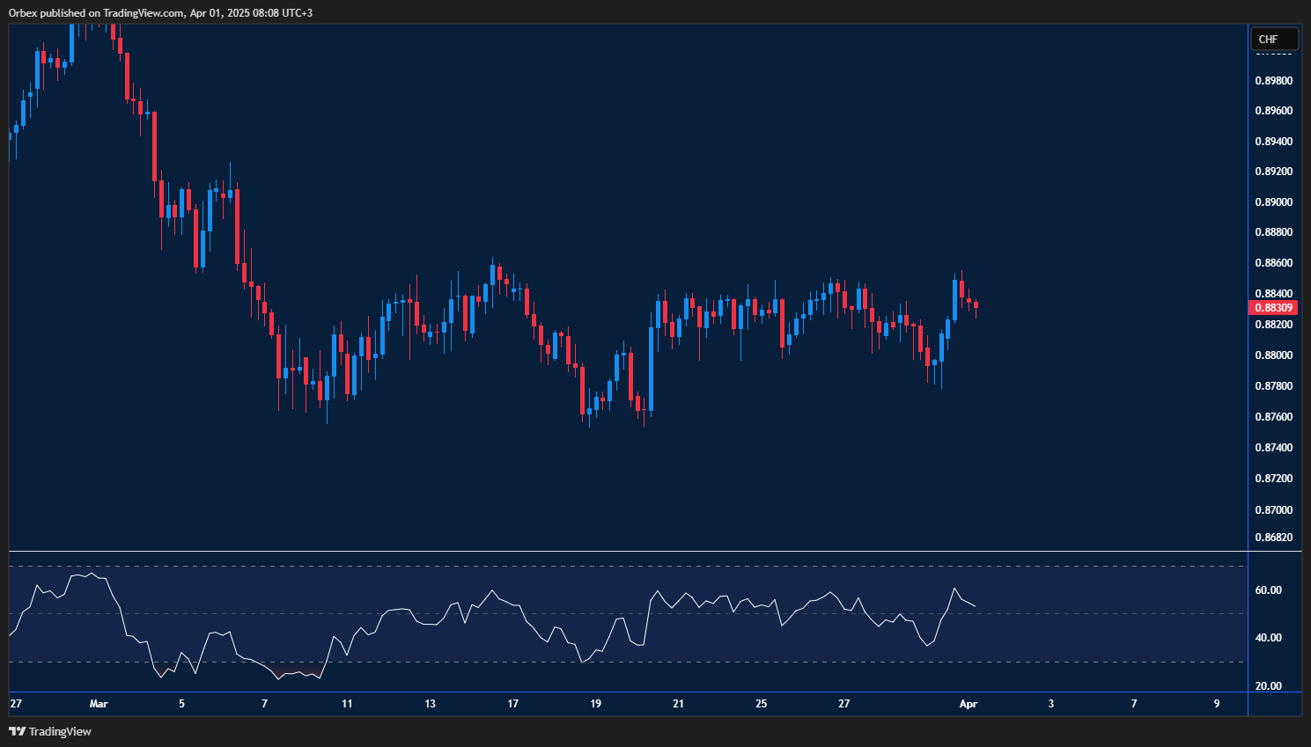Toggle the RSI upper dashed threshold line

coord(616,567)
